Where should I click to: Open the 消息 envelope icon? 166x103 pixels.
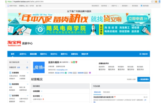tap(37, 6)
